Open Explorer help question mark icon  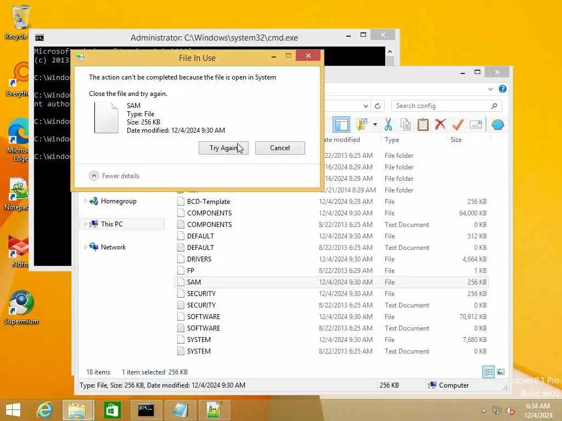pyautogui.click(x=503, y=89)
